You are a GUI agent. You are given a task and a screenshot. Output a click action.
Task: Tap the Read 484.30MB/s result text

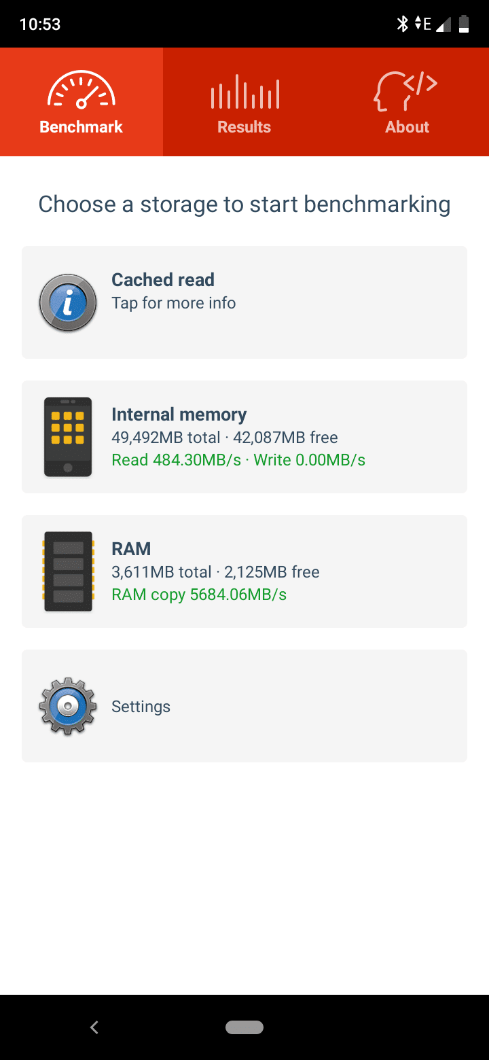(177, 460)
